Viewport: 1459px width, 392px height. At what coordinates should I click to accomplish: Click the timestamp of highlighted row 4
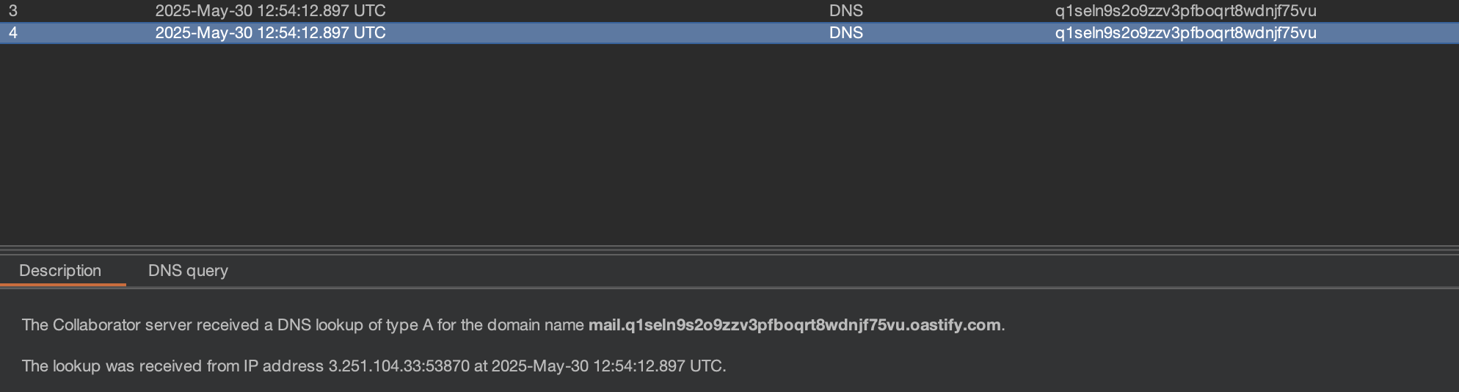pyautogui.click(x=270, y=33)
